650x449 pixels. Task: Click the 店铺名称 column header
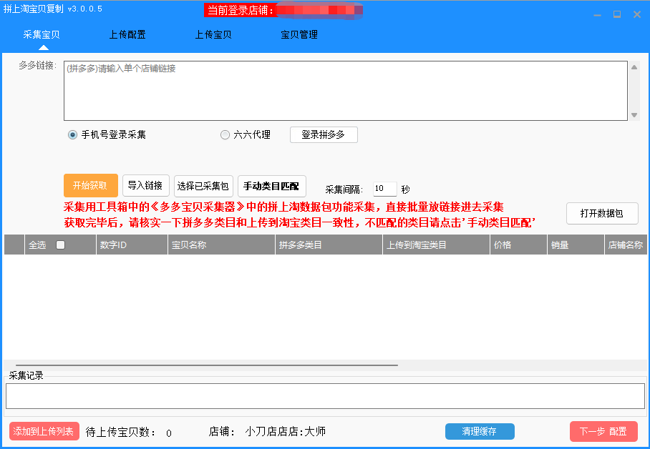[626, 245]
